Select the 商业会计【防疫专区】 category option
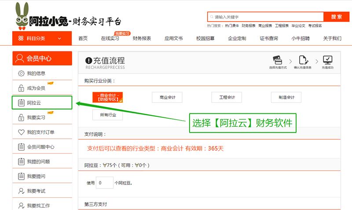Viewport: 352px width, 210px height. [x=107, y=97]
